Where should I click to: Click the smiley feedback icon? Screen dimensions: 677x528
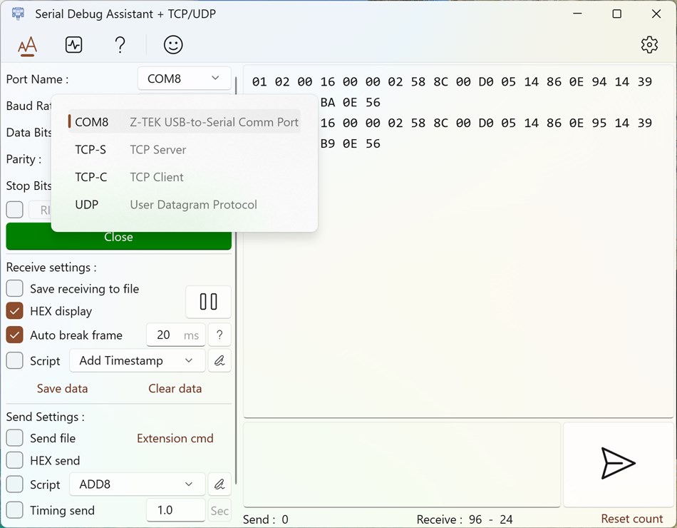tap(172, 44)
